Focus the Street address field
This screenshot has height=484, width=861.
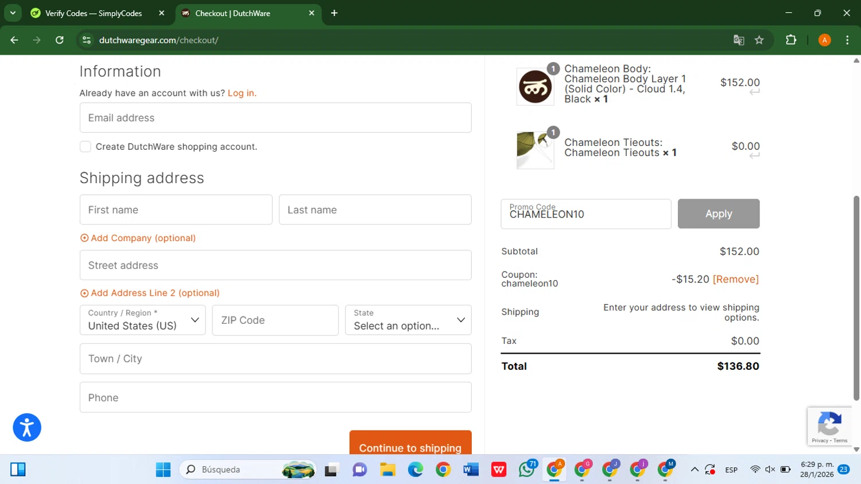(276, 265)
